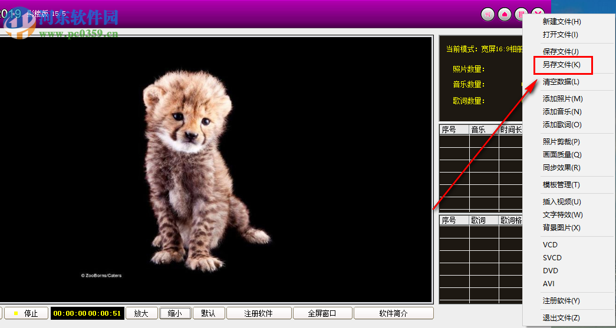Open 照片剪裁(P) from the menu

561,142
